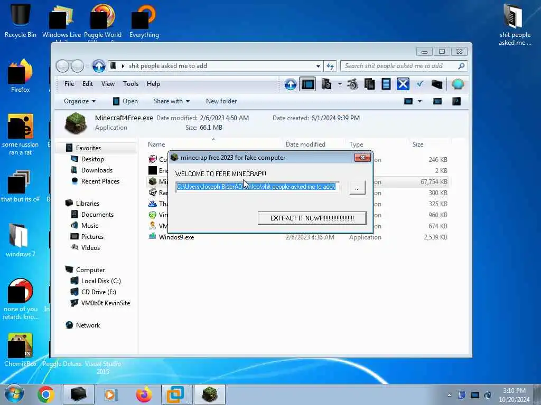Open the windows 7 desktop folder
This screenshot has height=405, width=541.
(x=21, y=240)
